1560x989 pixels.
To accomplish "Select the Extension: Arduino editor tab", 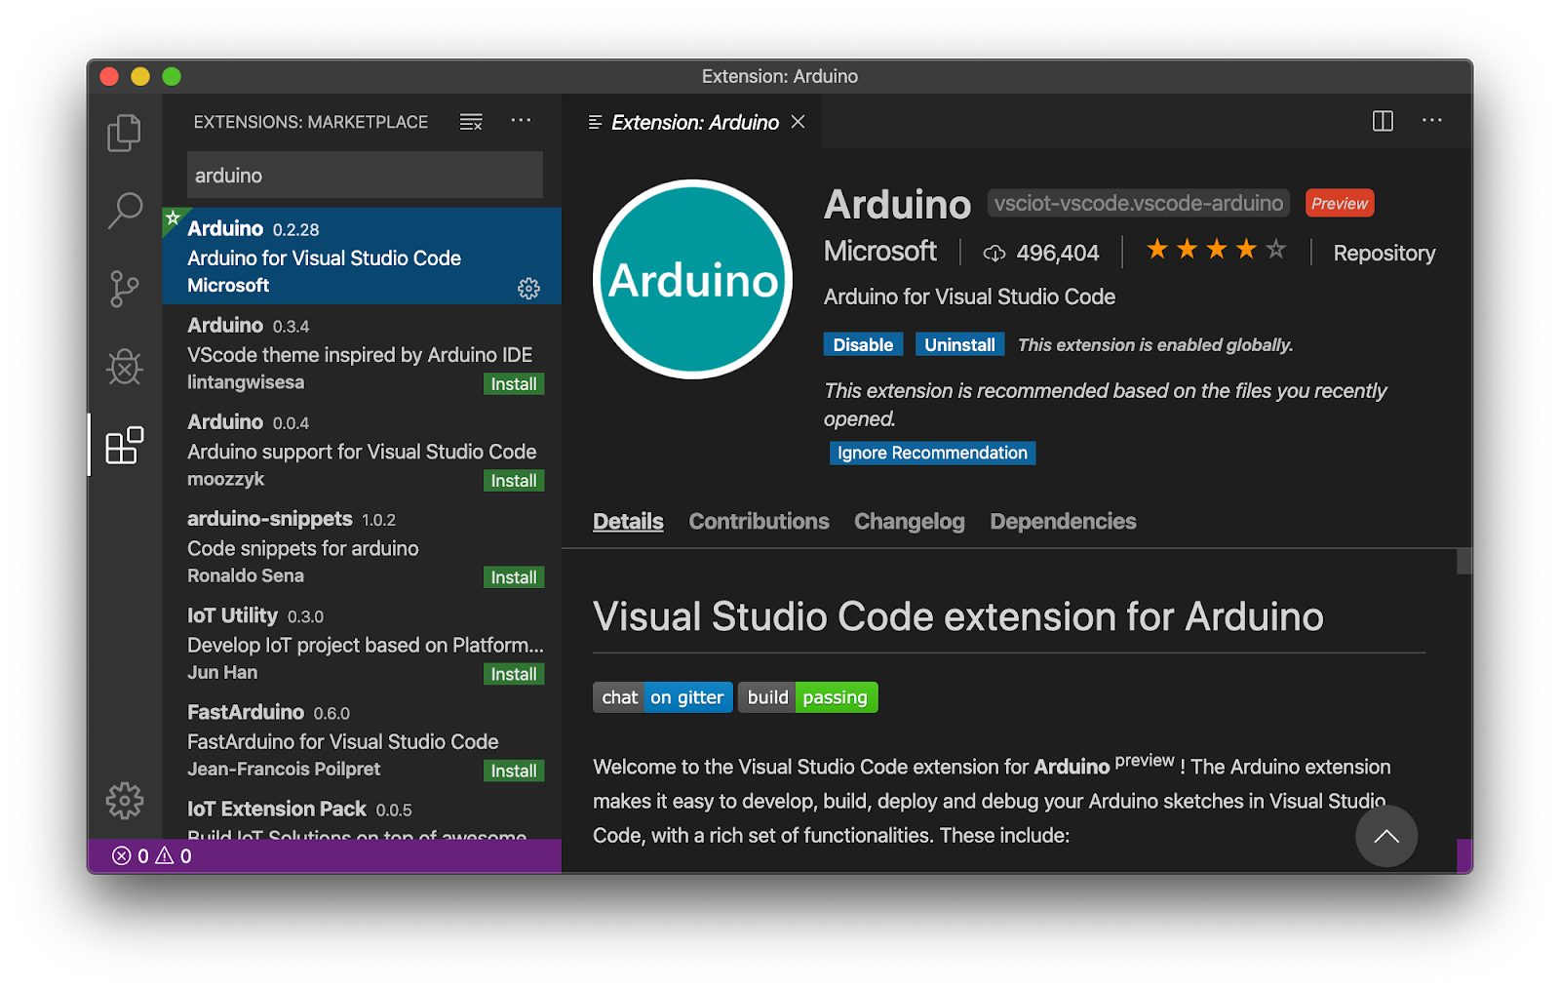I will 694,122.
